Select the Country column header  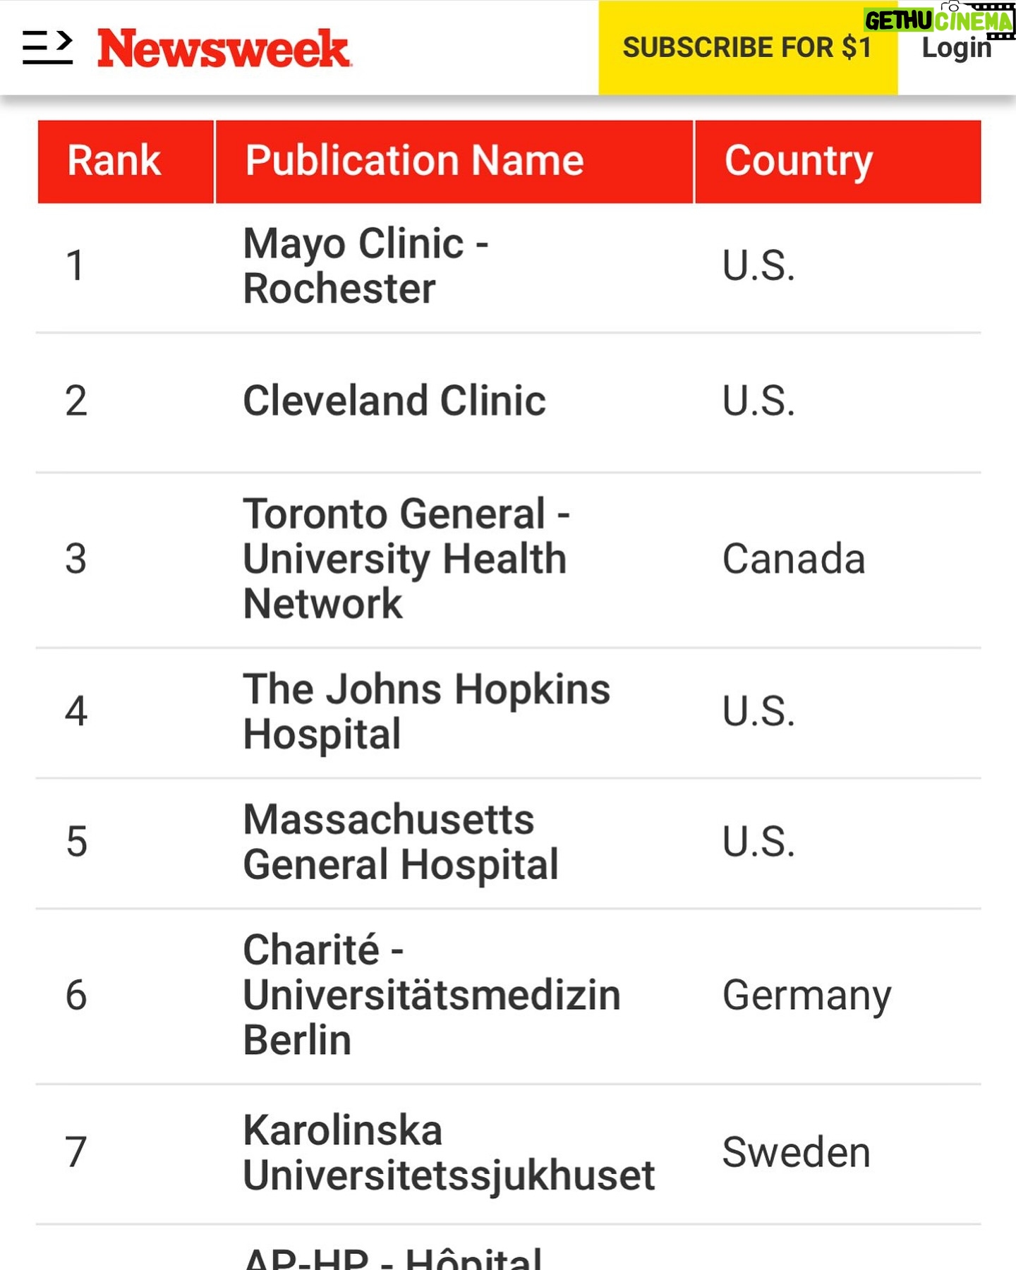click(838, 162)
